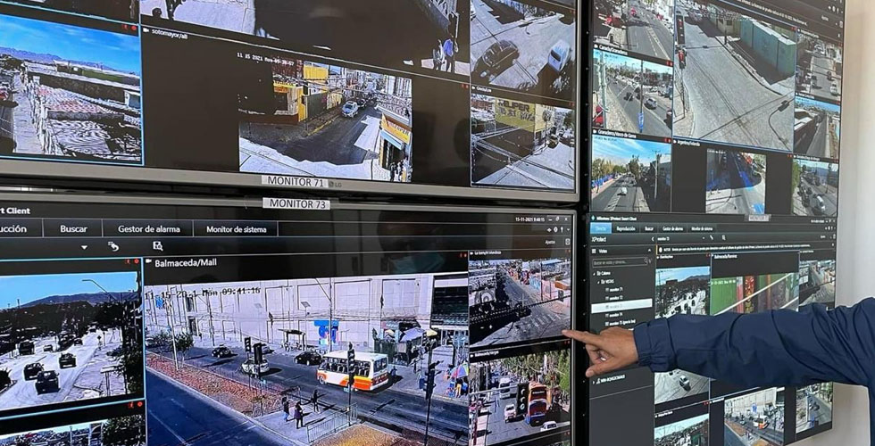The width and height of the screenshot is (875, 446).
Task: Click the search-in-view icon in the toolbar
Action: 157,246
